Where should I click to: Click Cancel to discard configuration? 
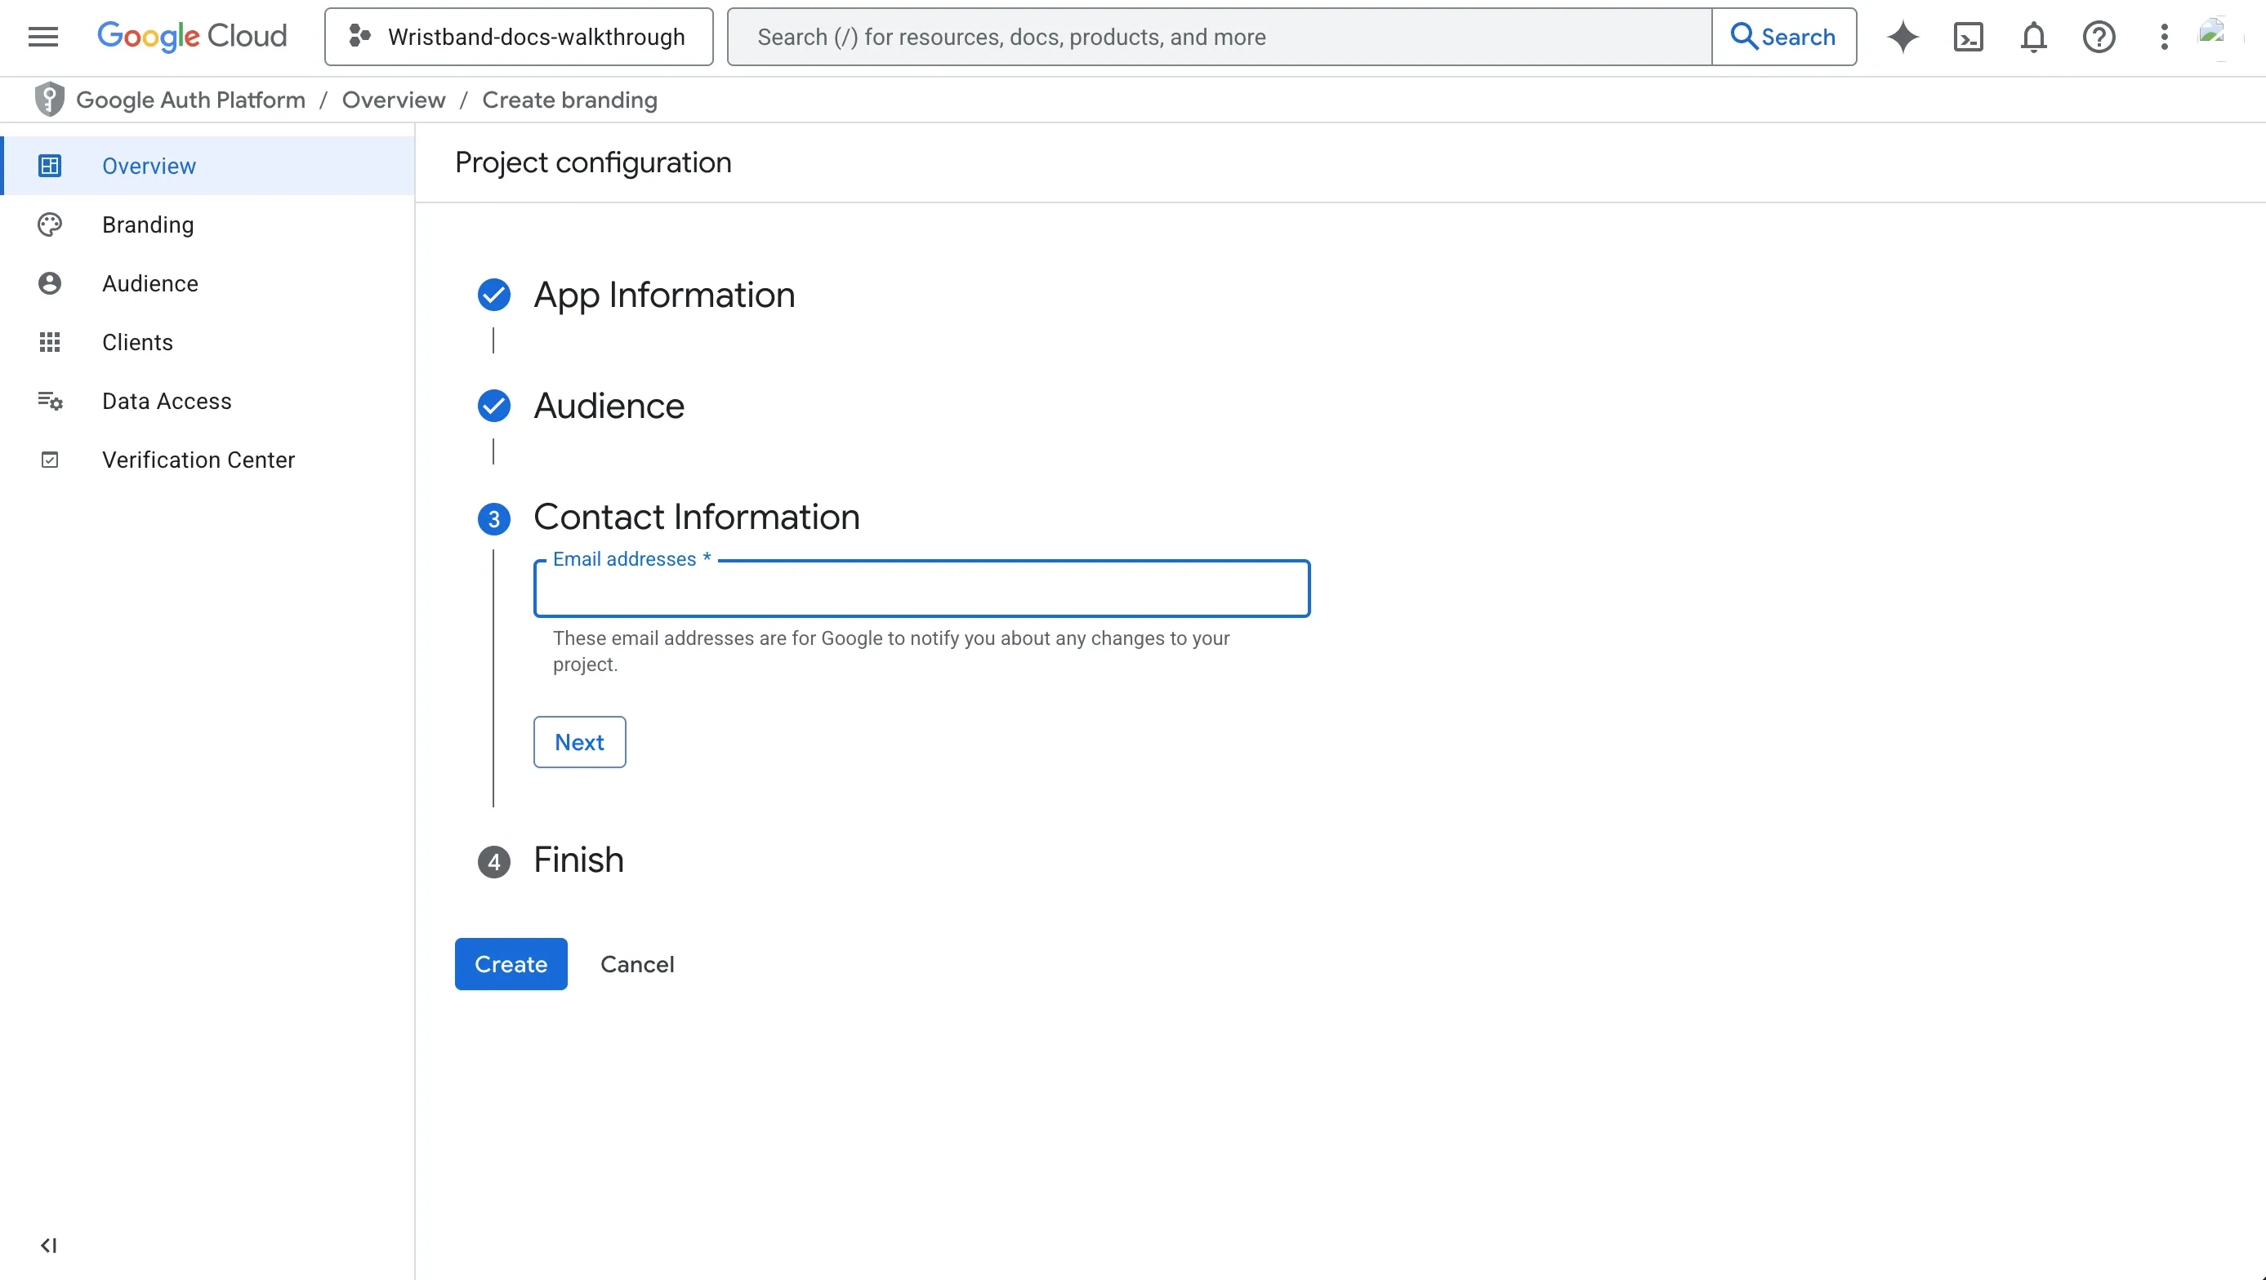pos(637,963)
